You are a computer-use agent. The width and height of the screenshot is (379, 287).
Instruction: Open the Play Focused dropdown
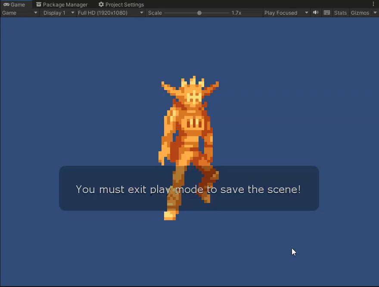pos(286,13)
